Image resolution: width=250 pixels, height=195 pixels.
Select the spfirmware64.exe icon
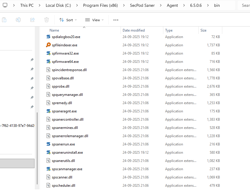point(48,62)
